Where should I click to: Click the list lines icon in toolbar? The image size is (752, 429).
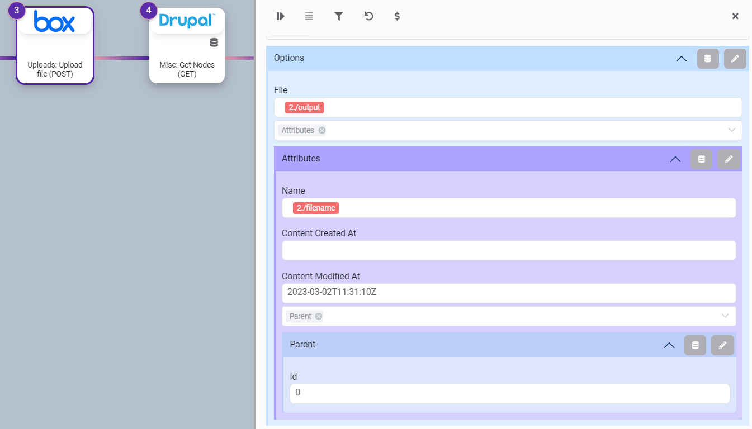pos(309,16)
